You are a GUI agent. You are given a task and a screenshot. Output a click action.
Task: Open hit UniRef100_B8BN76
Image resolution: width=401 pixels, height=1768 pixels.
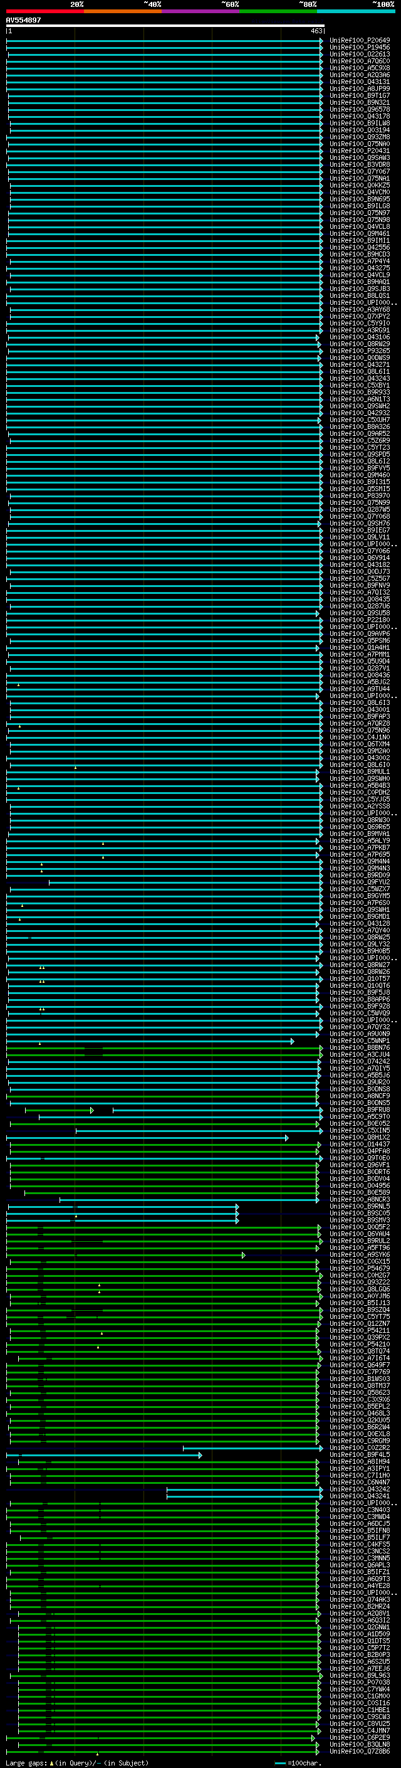[x=360, y=1047]
